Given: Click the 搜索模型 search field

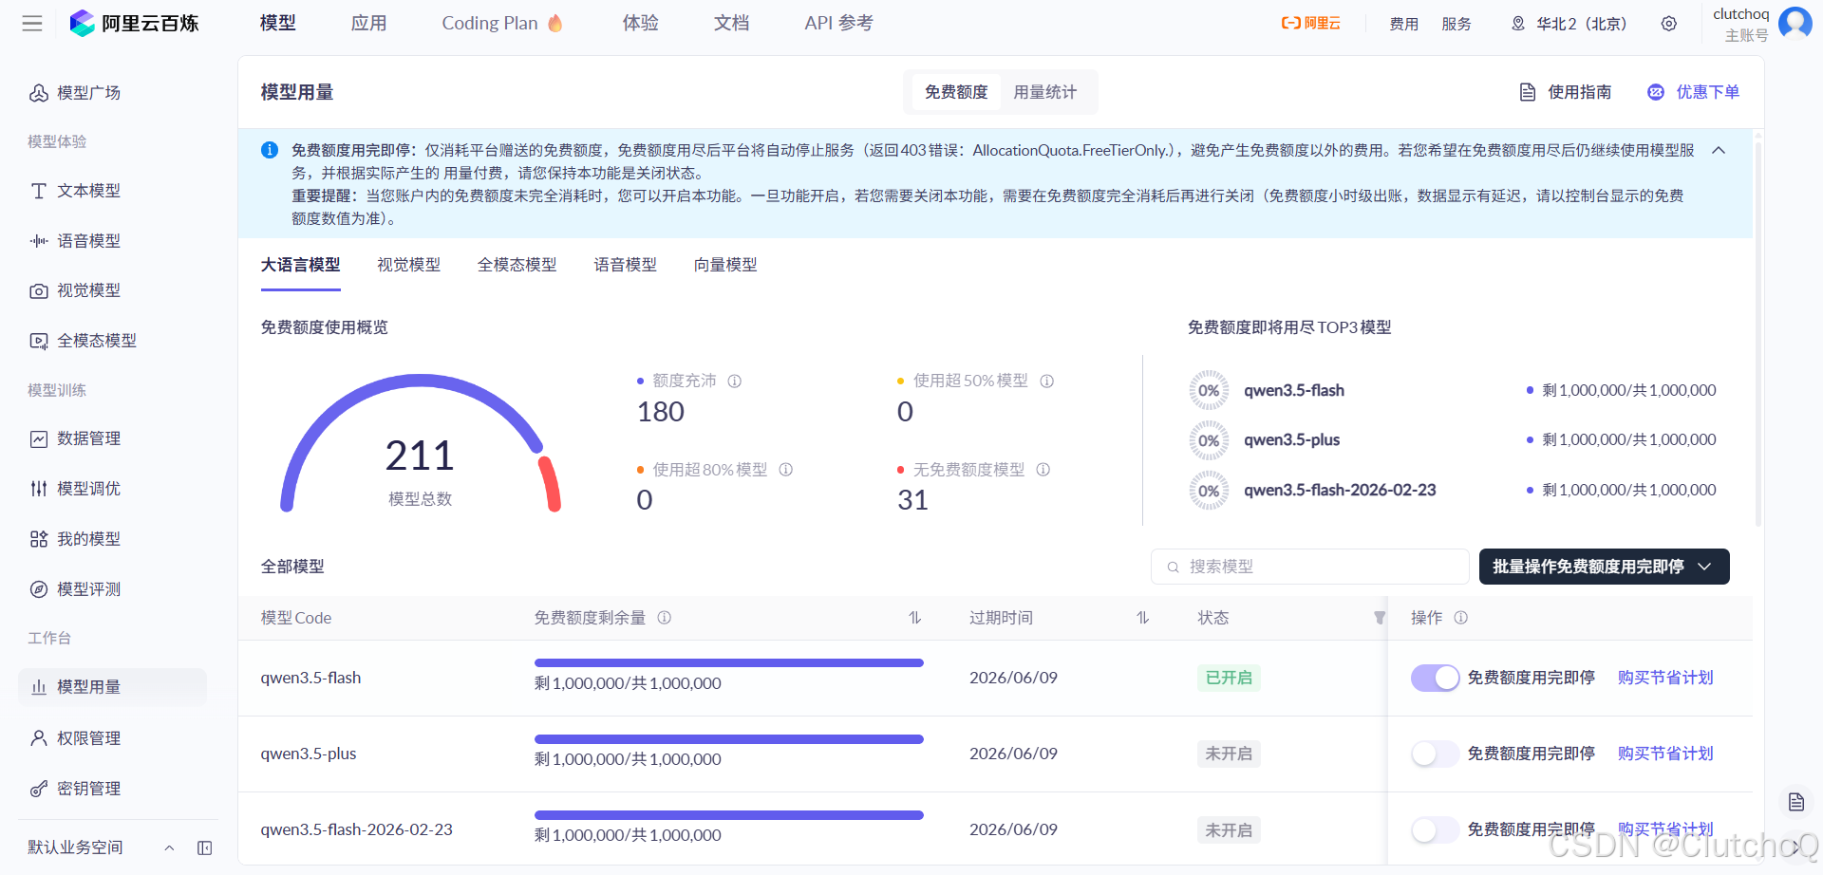Looking at the screenshot, I should tap(1310, 567).
